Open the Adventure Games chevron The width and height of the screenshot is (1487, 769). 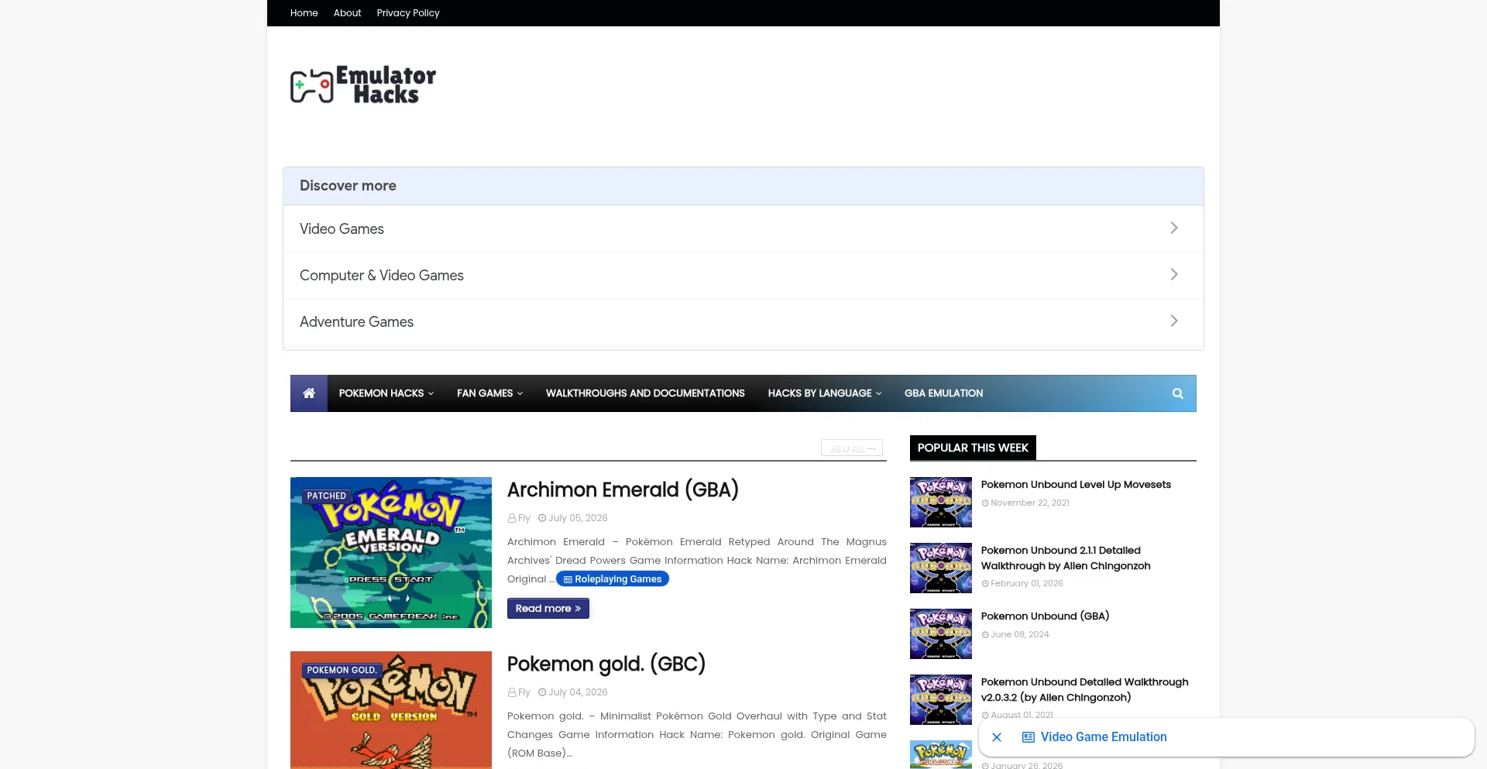[x=1174, y=321]
